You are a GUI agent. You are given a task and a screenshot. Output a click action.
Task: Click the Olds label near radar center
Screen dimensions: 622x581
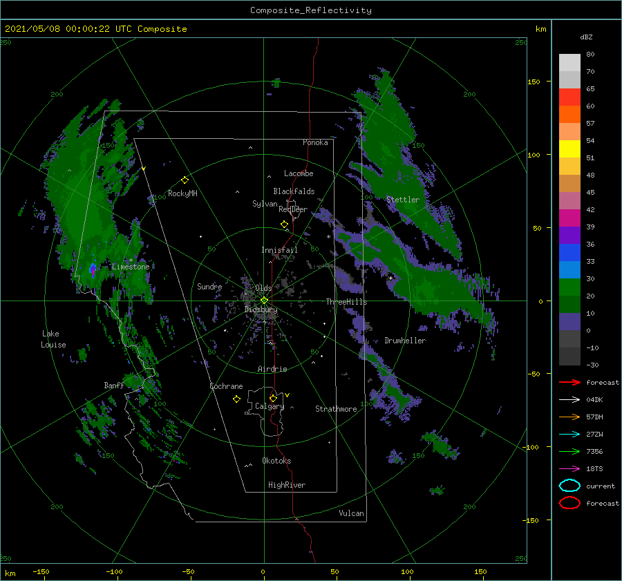pyautogui.click(x=263, y=288)
